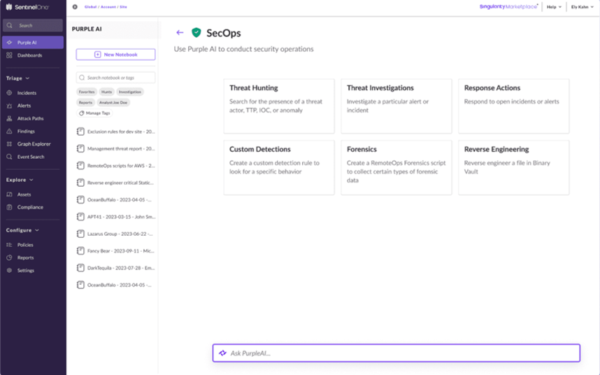Click the Compliance icon
600x375 pixels.
pyautogui.click(x=10, y=207)
